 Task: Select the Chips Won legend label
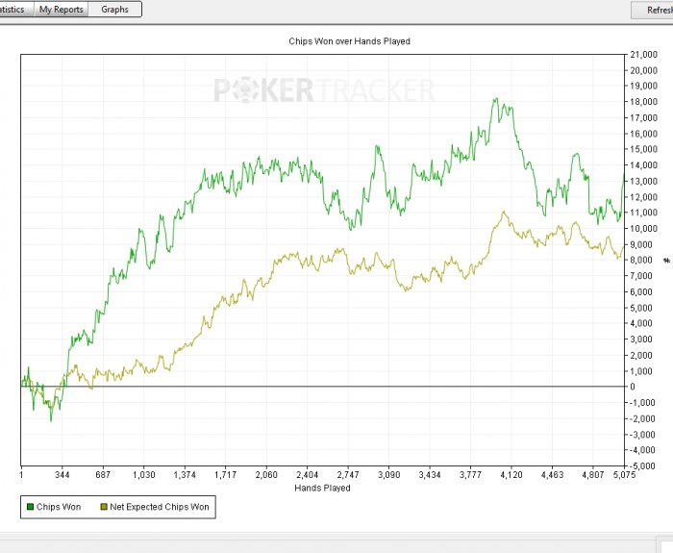59,507
